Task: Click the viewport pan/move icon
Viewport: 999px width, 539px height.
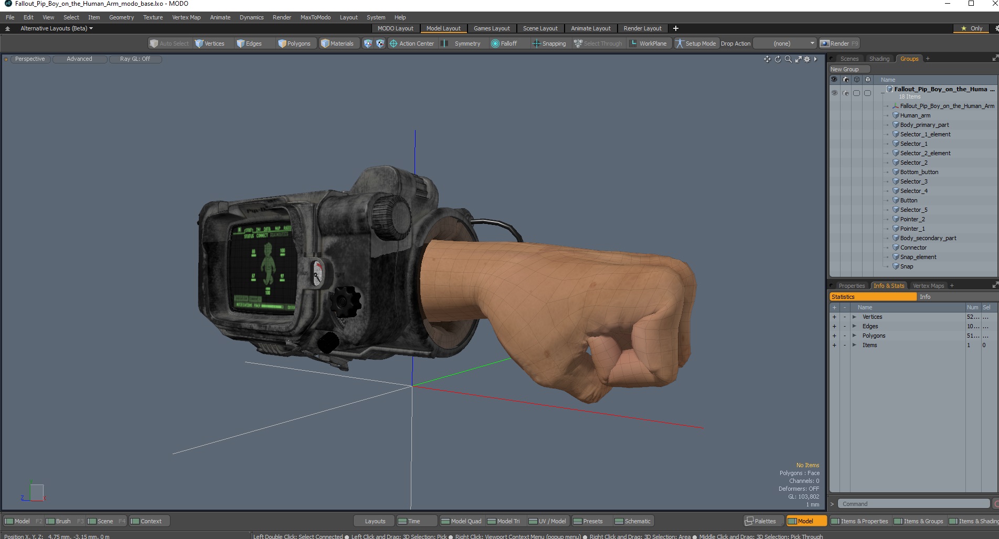Action: tap(767, 59)
